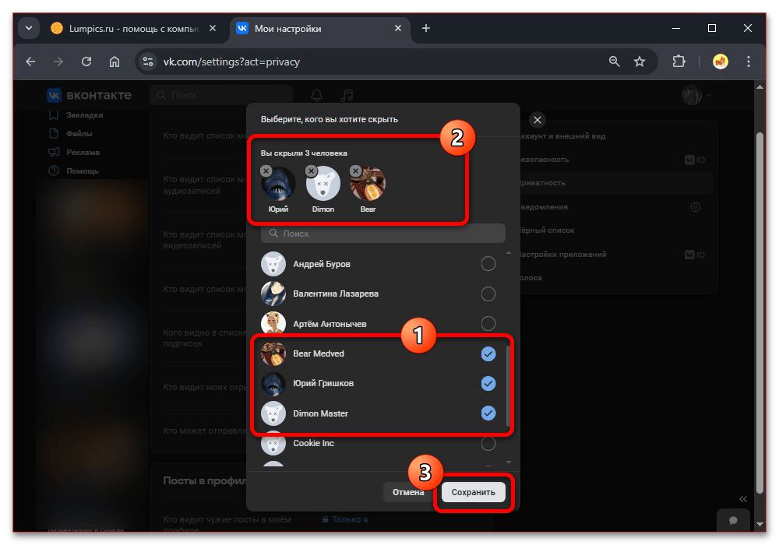Go back with the browser back arrow
This screenshot has width=779, height=545.
coord(31,62)
